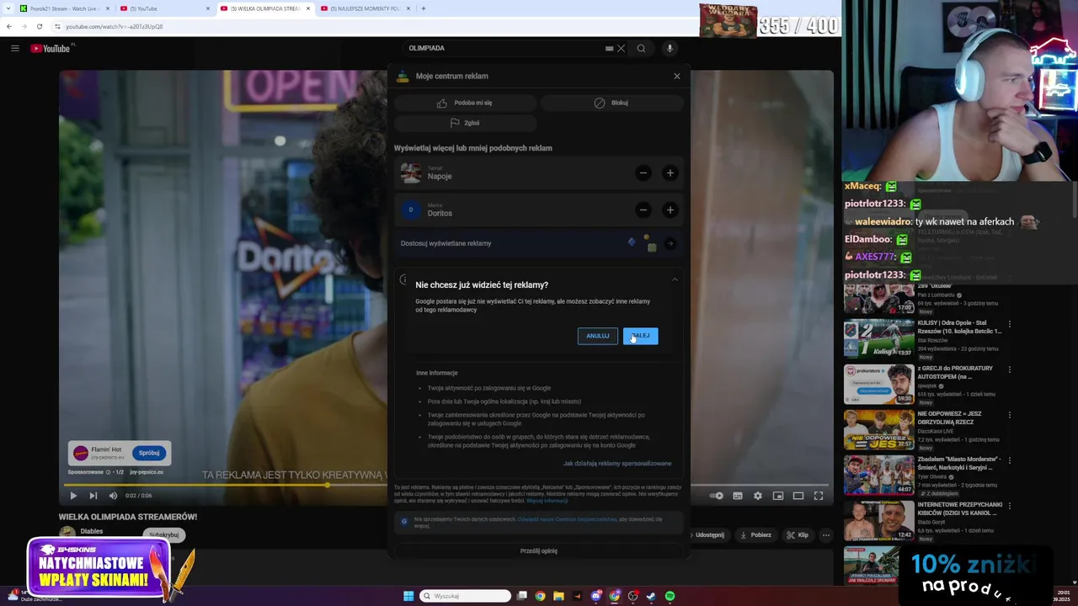Viewport: 1078px width, 606px height.
Task: Open the Więcej informacji link
Action: [x=547, y=501]
